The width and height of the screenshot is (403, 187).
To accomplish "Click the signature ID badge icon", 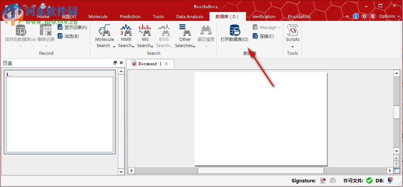I will tap(333, 180).
